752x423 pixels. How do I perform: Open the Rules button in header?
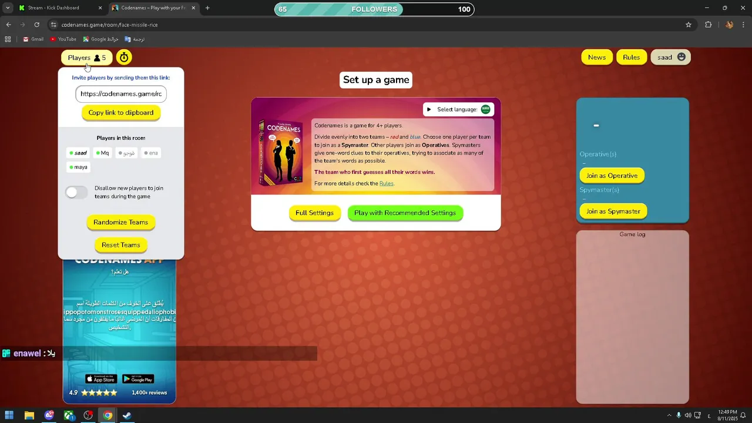[x=632, y=57]
